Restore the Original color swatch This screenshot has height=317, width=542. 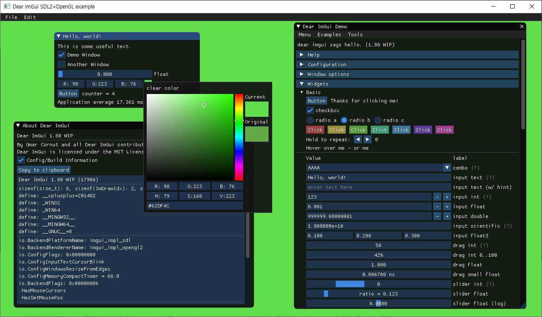257,134
